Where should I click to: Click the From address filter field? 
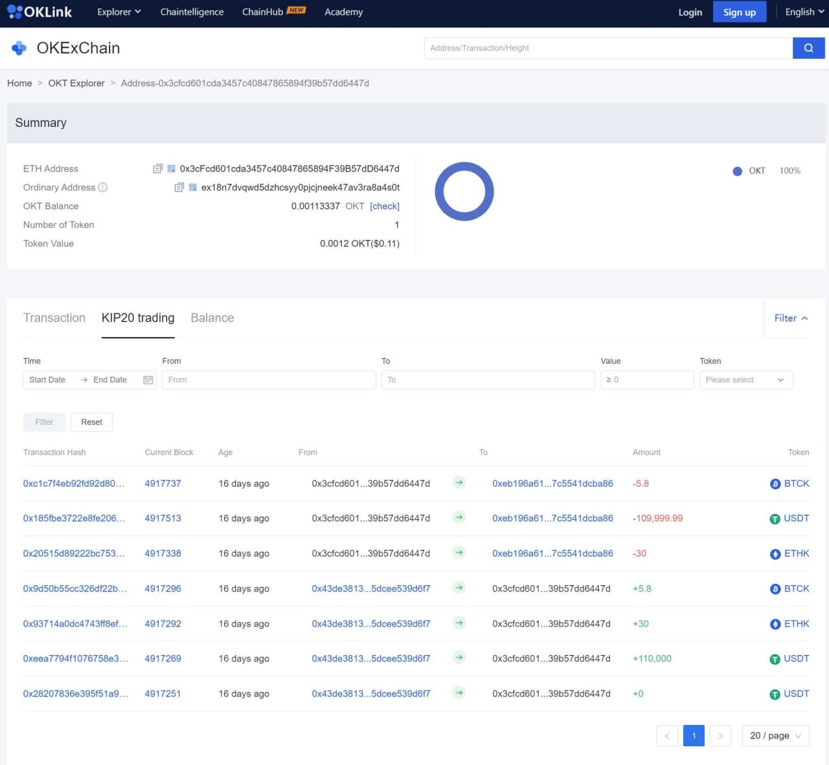click(x=269, y=380)
